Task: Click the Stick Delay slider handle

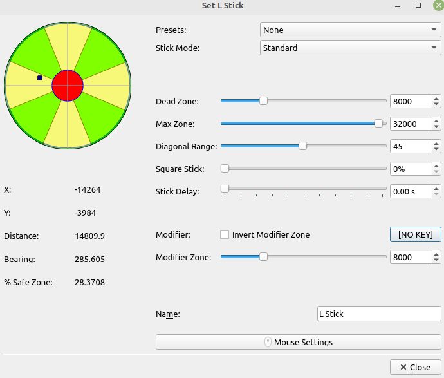Action: (225, 189)
